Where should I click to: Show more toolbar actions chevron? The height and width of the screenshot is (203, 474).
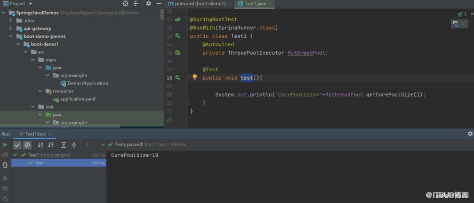pos(103,145)
